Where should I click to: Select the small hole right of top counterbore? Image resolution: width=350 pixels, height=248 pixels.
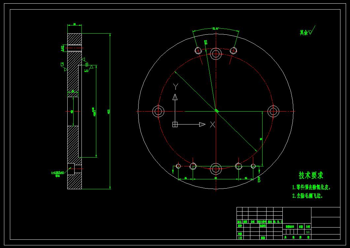[234, 51]
